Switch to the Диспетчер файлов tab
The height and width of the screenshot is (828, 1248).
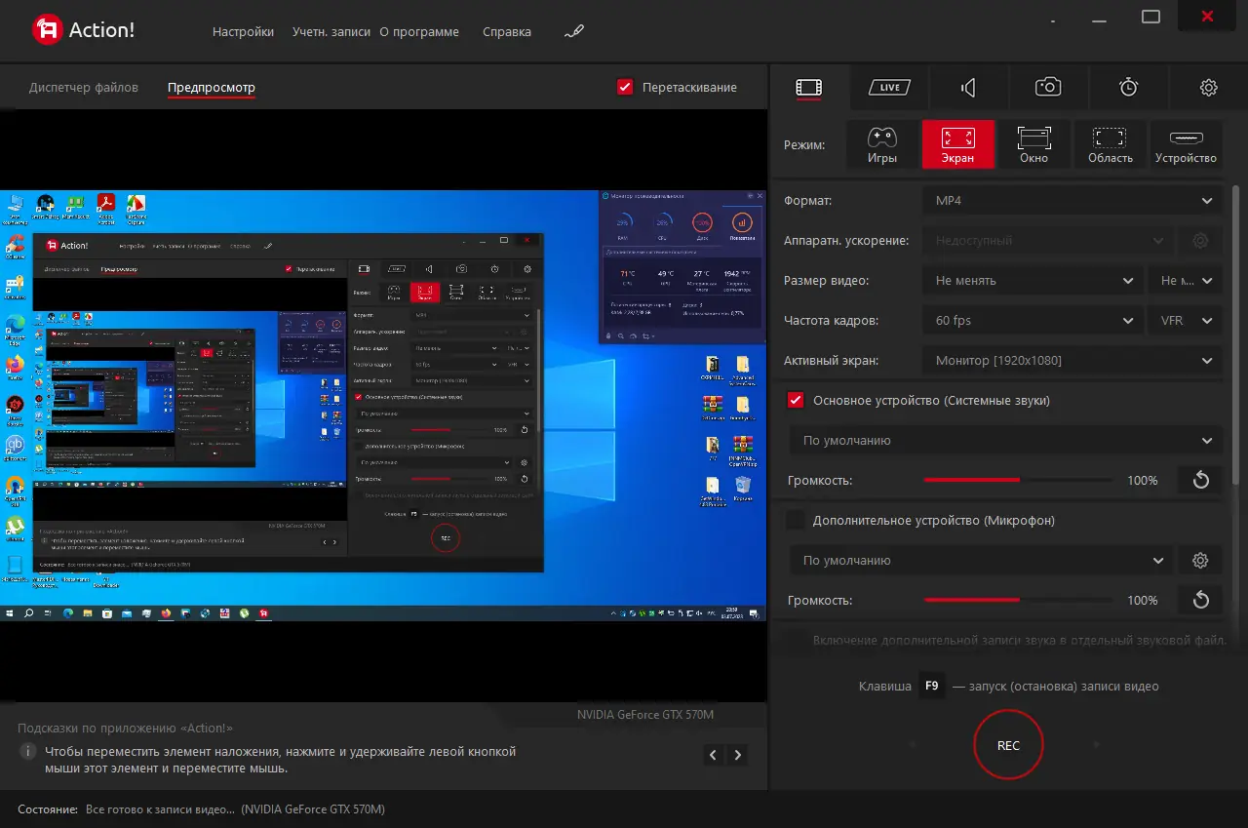84,88
